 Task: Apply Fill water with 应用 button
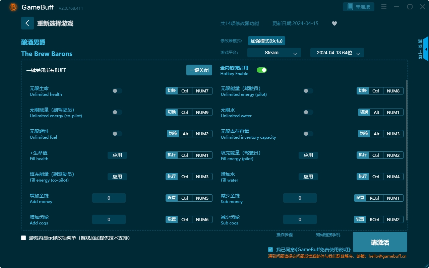point(308,177)
